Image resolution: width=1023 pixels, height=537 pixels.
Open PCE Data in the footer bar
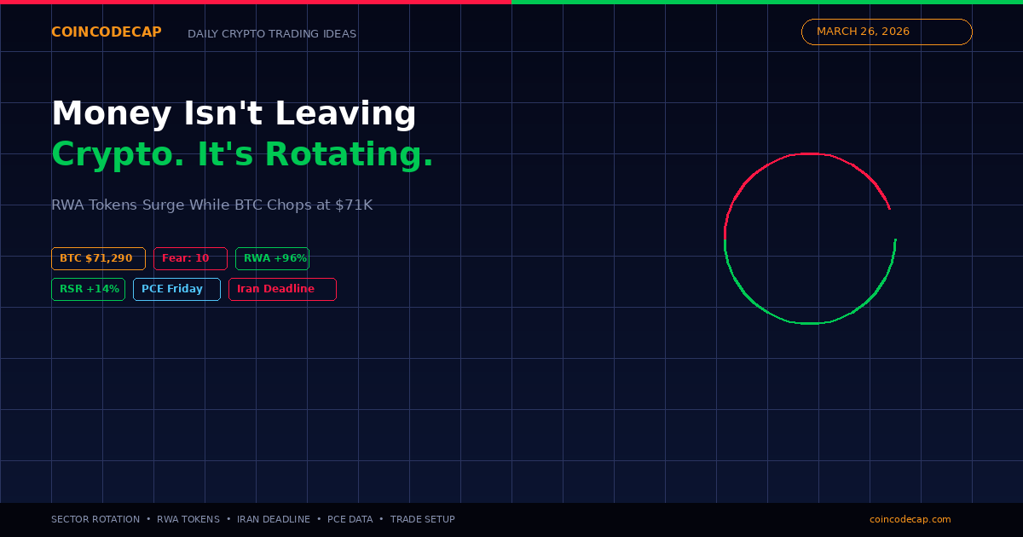pyautogui.click(x=350, y=519)
